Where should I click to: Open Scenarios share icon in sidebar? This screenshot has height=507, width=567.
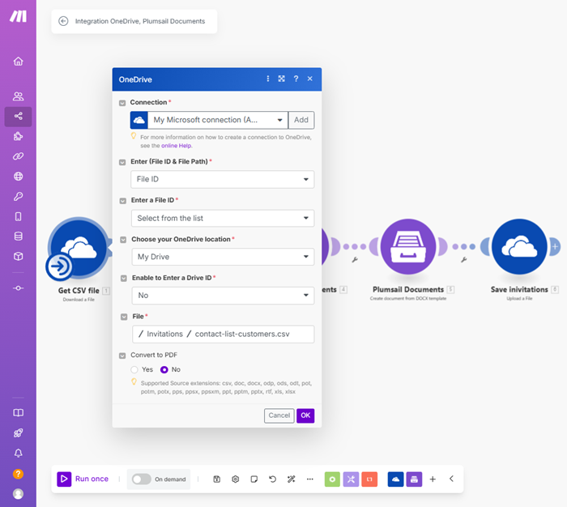pyautogui.click(x=18, y=116)
